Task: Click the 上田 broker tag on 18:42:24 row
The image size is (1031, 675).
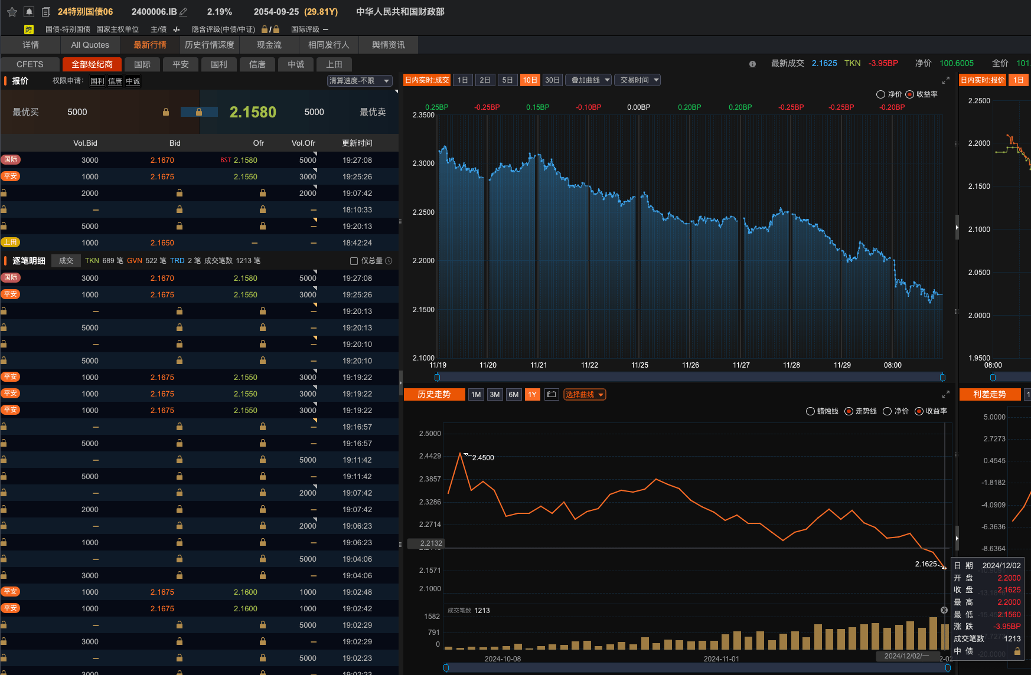Action: pos(11,243)
